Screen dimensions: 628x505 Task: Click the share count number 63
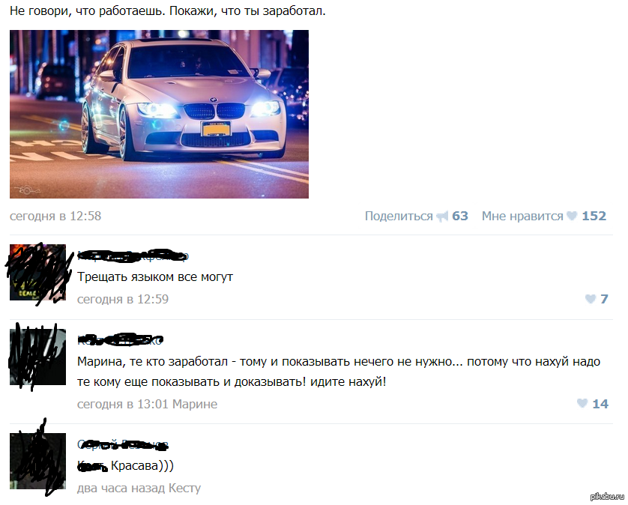point(460,217)
